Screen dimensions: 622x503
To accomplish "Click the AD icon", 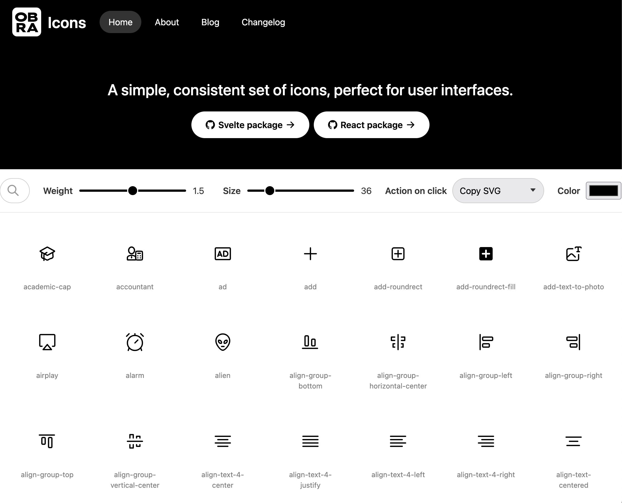I will [x=223, y=254].
